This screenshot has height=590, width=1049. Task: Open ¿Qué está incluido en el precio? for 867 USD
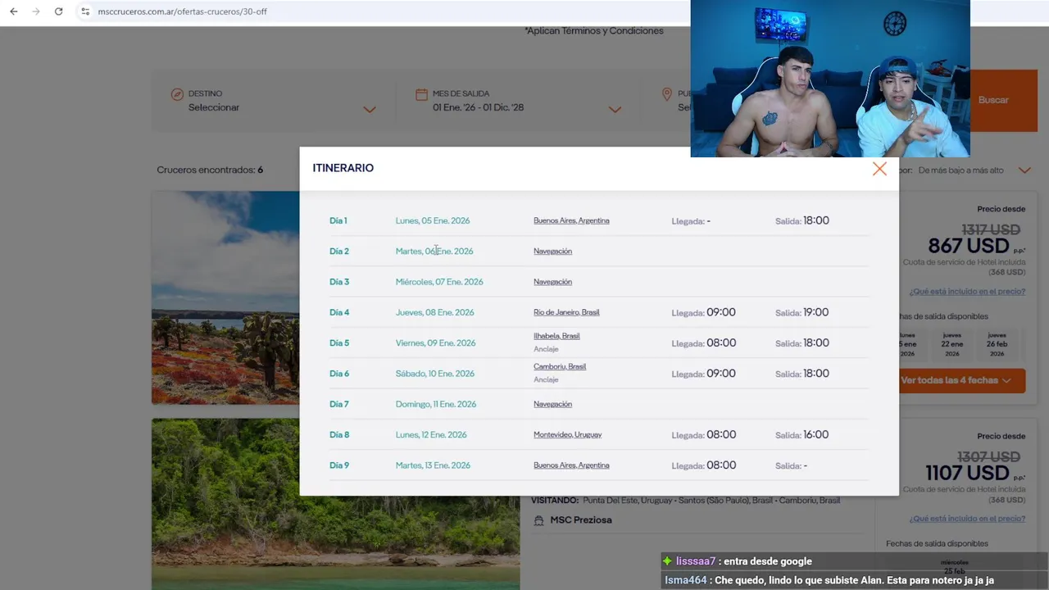[x=967, y=292]
